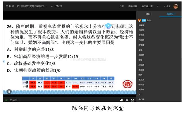Click the hand cursor icon at the slide's bottom-left
This screenshot has width=183, height=114.
[9, 92]
